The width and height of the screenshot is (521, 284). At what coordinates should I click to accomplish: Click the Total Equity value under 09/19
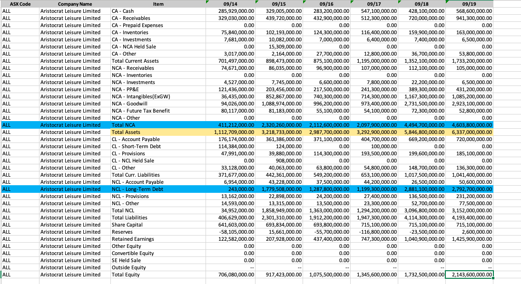469,275
